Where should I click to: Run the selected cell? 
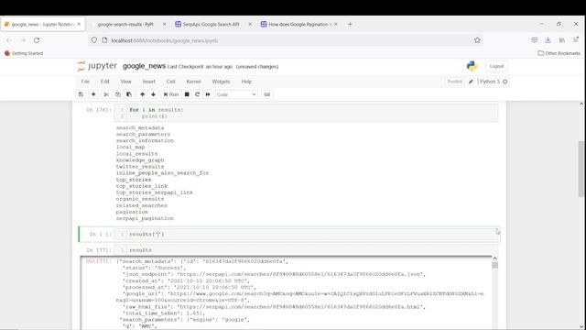point(171,94)
